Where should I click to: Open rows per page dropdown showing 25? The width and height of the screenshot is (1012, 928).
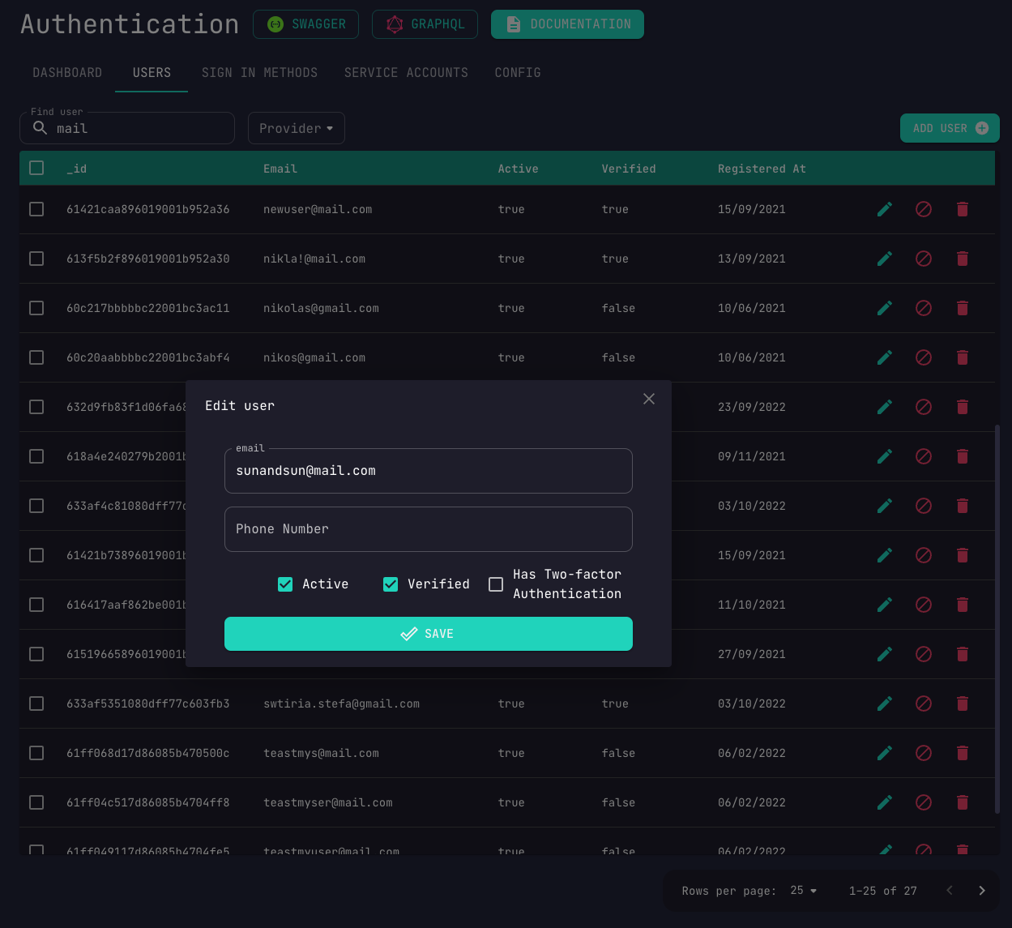804,891
